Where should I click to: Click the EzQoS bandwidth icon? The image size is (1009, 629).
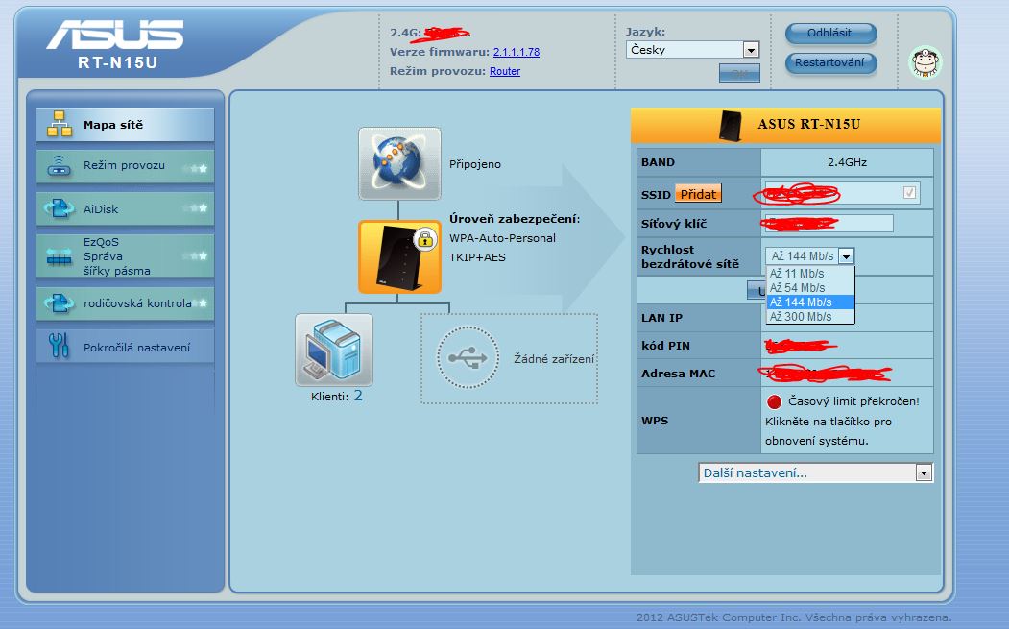pyautogui.click(x=60, y=256)
